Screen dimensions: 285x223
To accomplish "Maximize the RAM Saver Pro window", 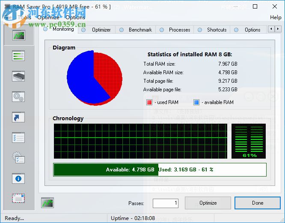I will pos(255,6).
